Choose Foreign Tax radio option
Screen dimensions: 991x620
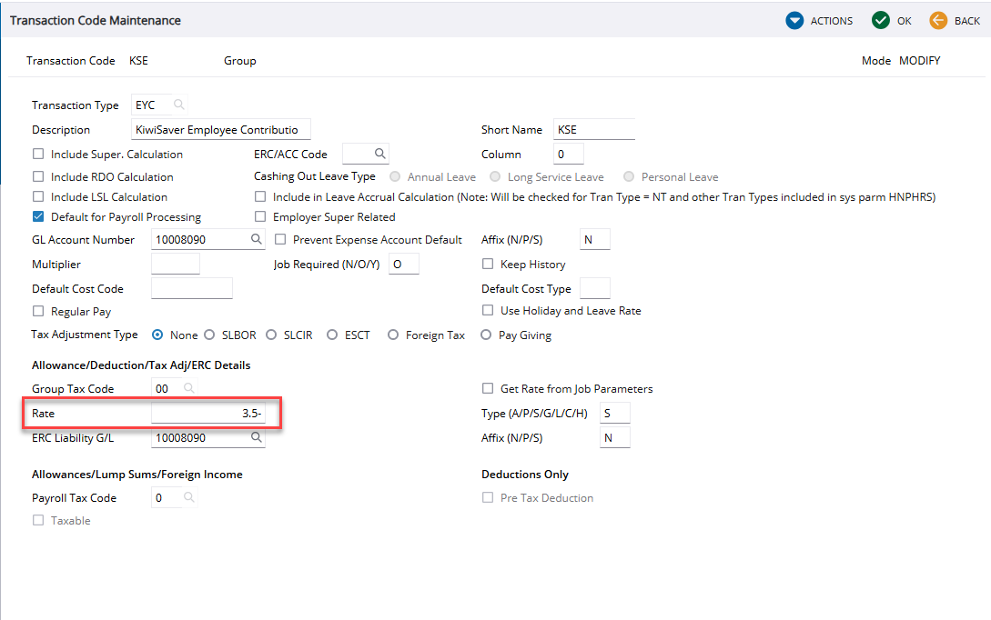coord(393,335)
